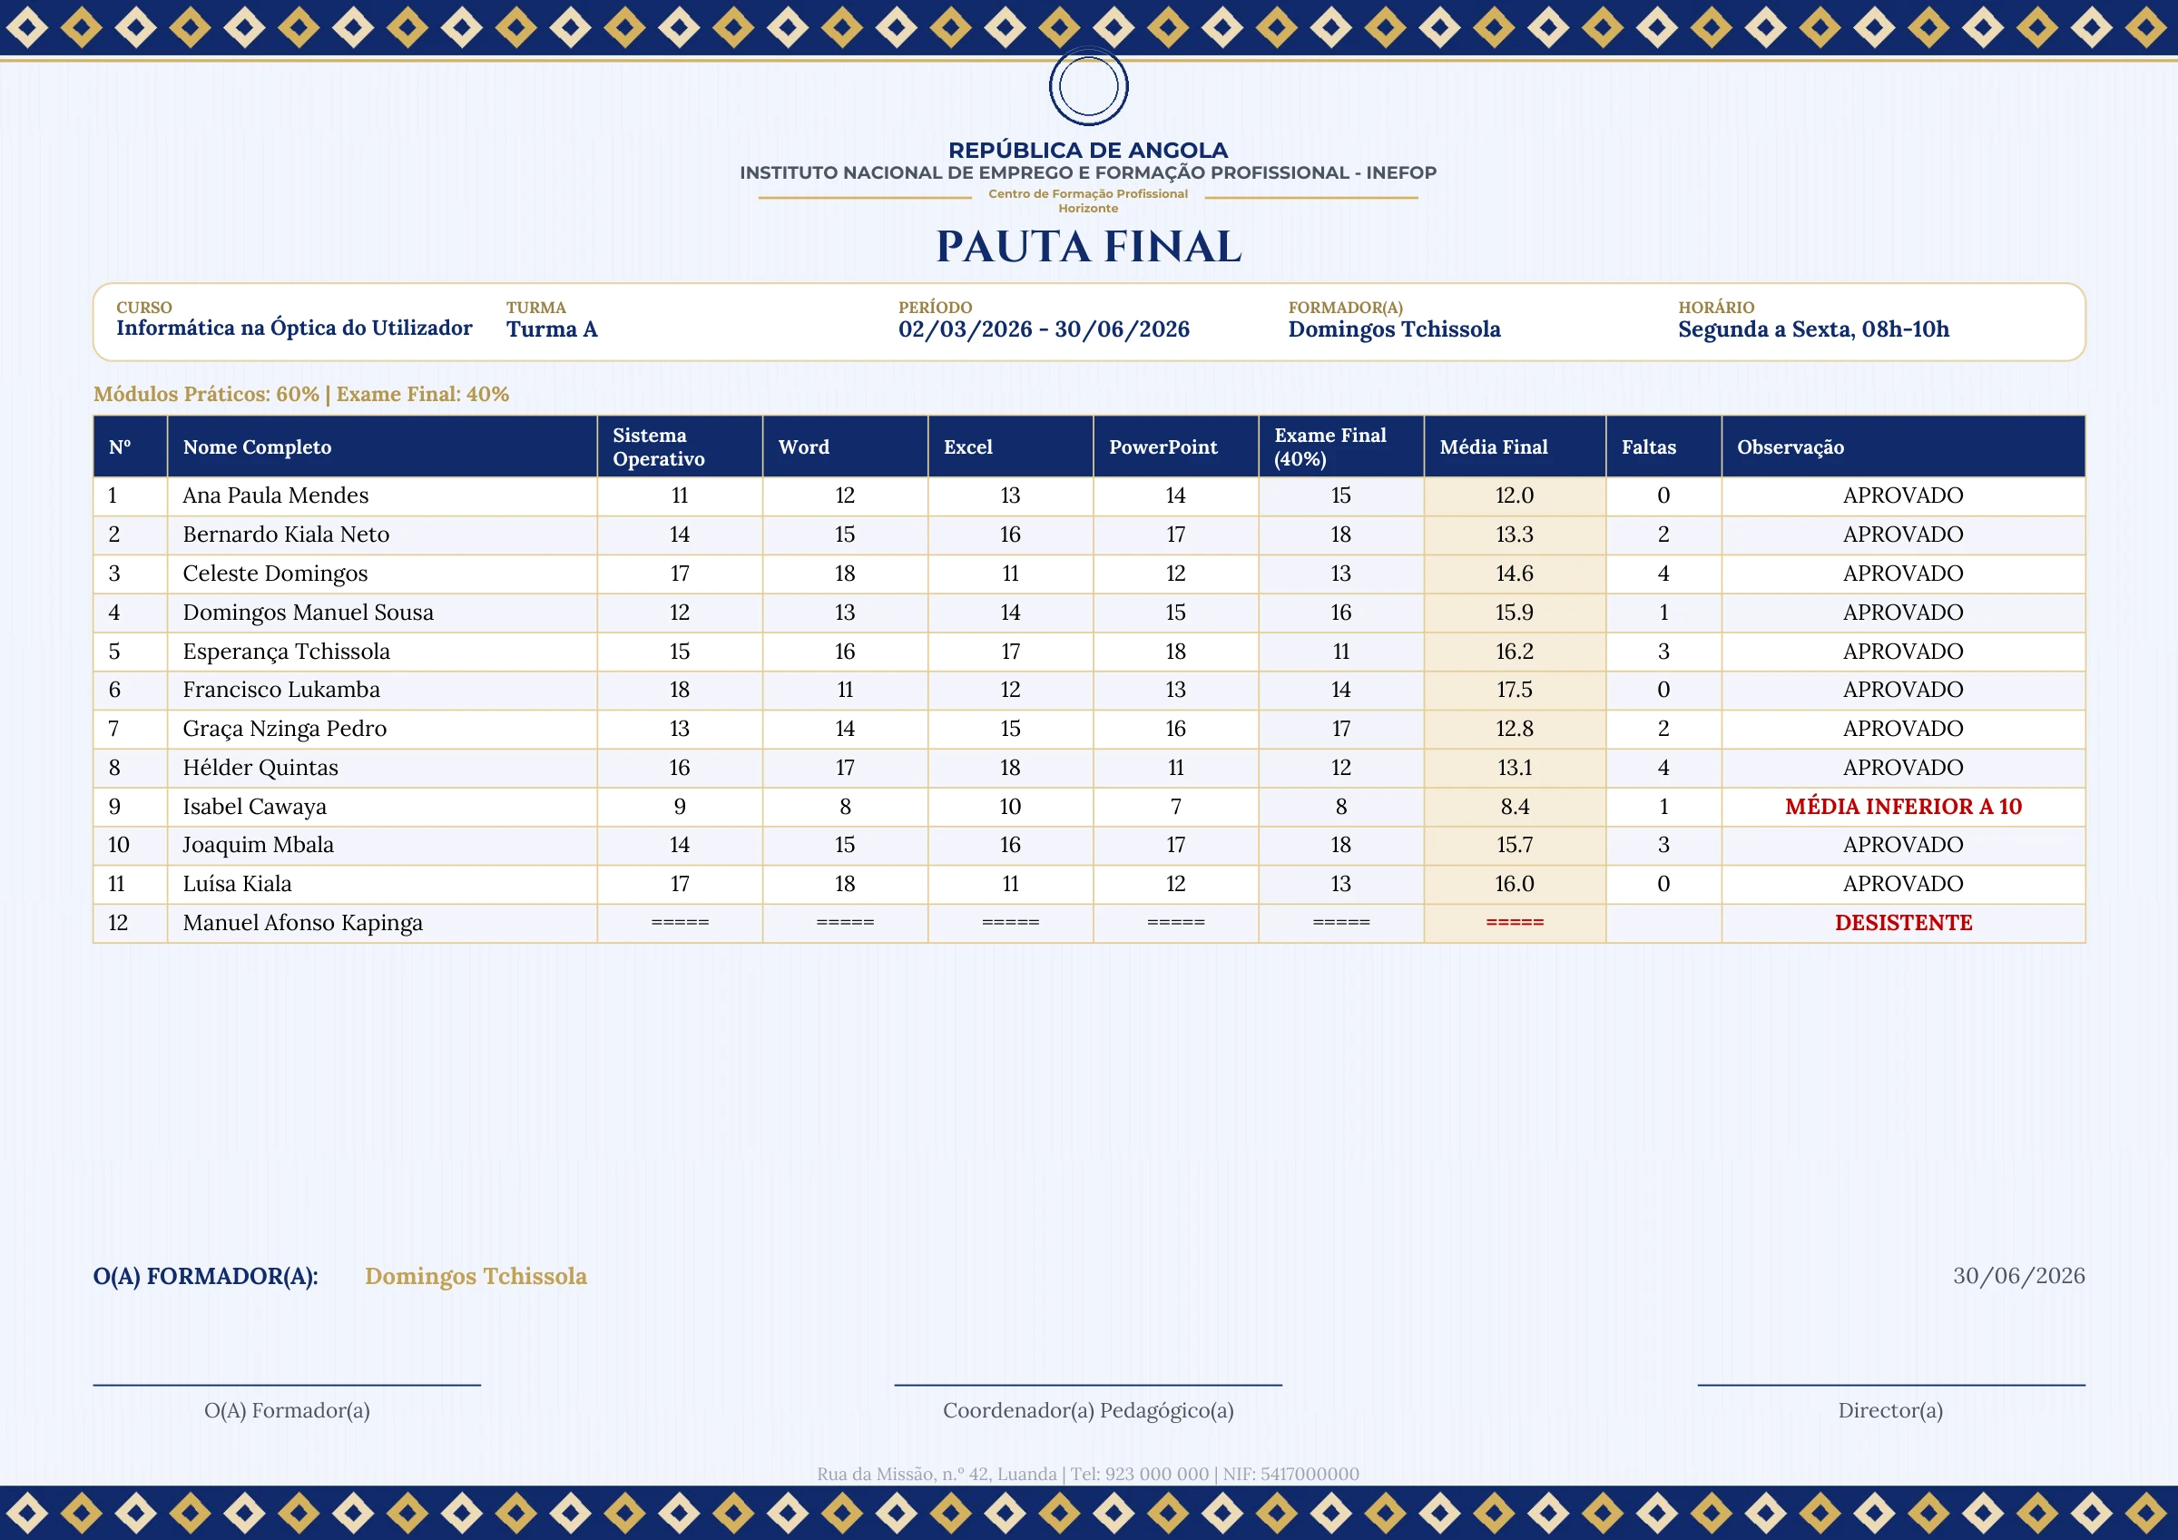Click the PAUTA FINAL title
The height and width of the screenshot is (1540, 2178).
point(1088,247)
